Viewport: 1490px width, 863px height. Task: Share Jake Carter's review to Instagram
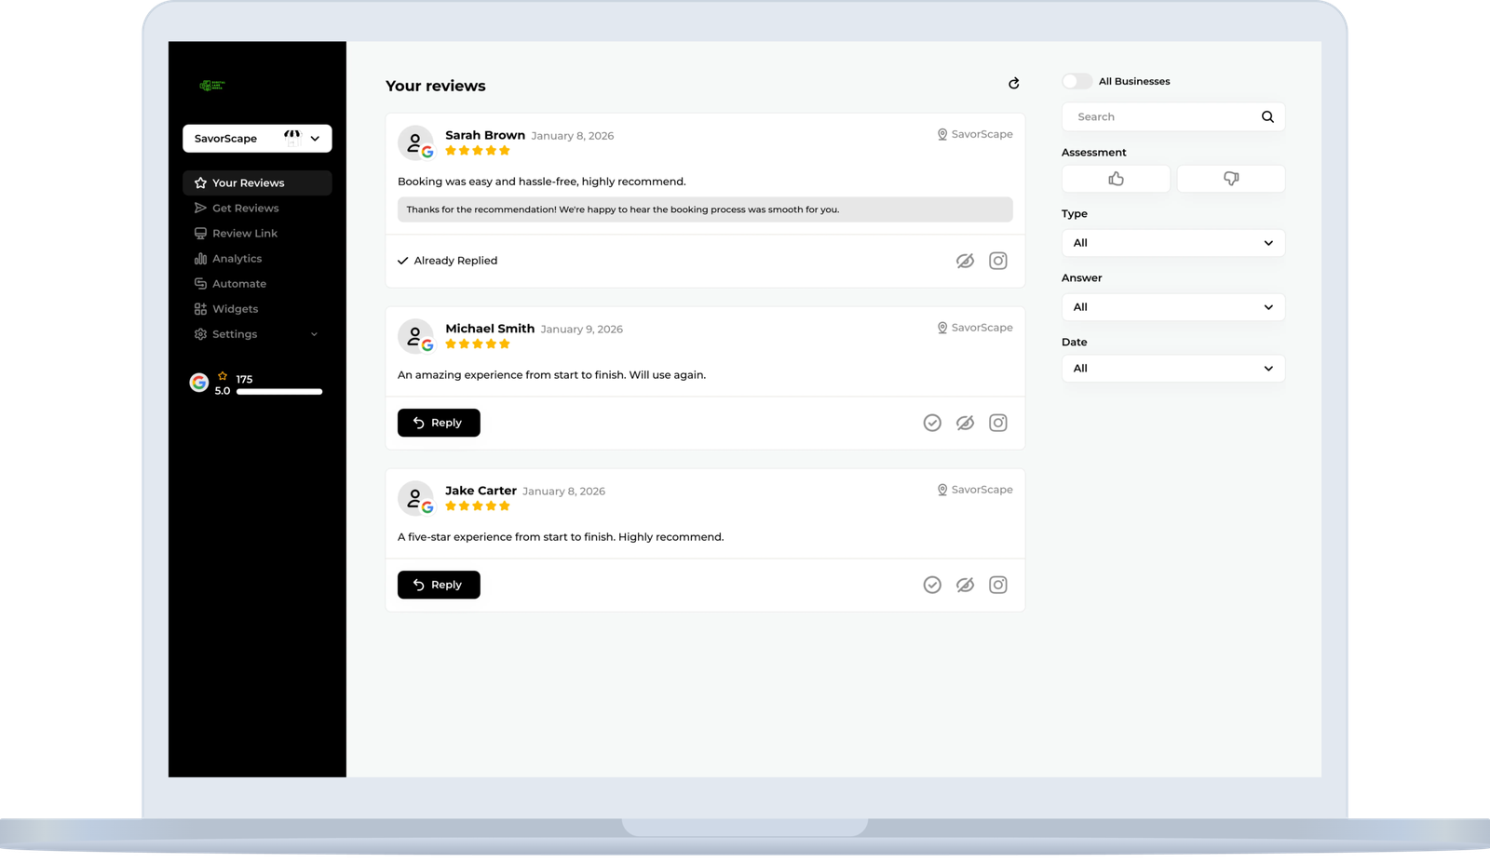tap(997, 585)
